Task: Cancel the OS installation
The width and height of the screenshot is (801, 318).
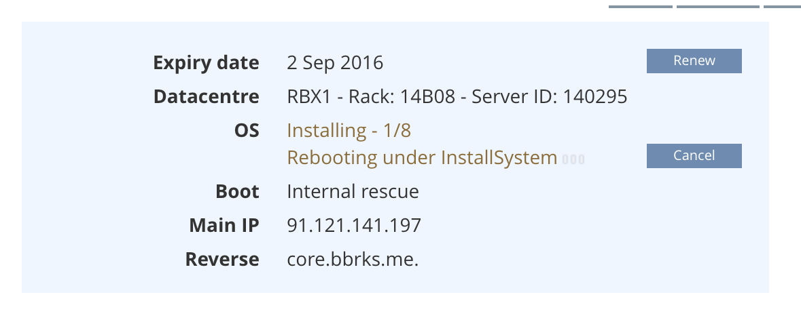Action: 694,156
